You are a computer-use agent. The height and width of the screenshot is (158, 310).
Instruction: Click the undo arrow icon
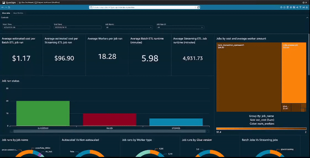pos(3,7)
